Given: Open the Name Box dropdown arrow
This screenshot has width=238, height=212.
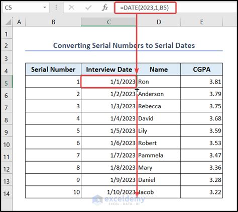Looking at the screenshot, I should pos(45,8).
